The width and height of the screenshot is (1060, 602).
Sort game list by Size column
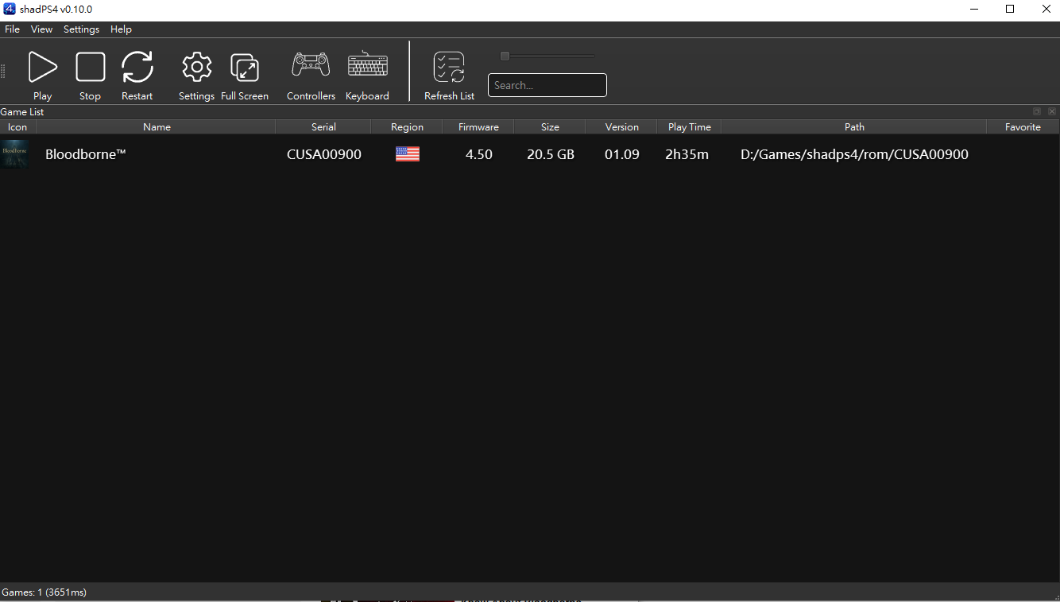pyautogui.click(x=550, y=127)
